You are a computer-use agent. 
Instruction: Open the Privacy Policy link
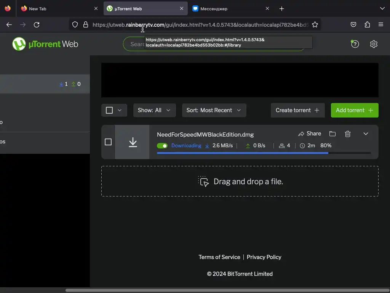[x=264, y=257]
